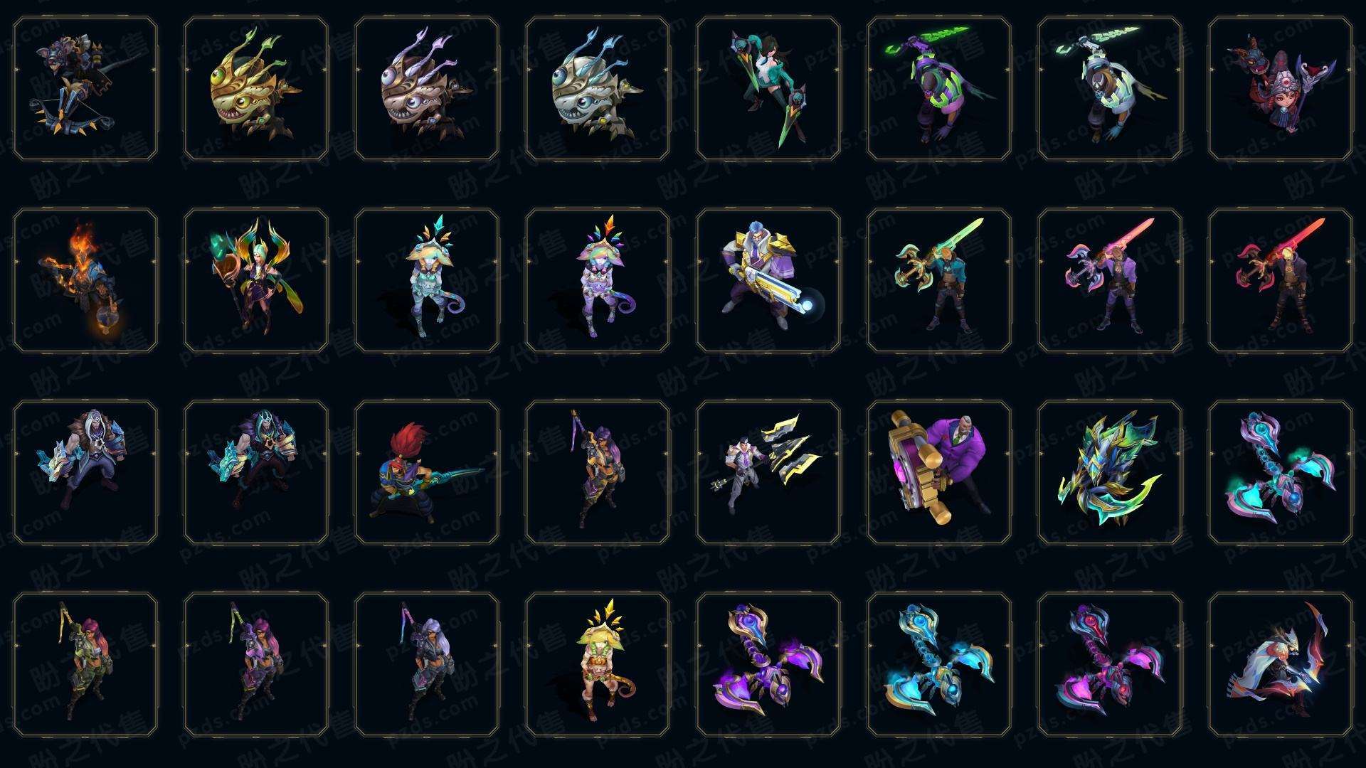The height and width of the screenshot is (768, 1366).
Task: Choose the golden fish-monster skin thumbnail
Action: 256,88
